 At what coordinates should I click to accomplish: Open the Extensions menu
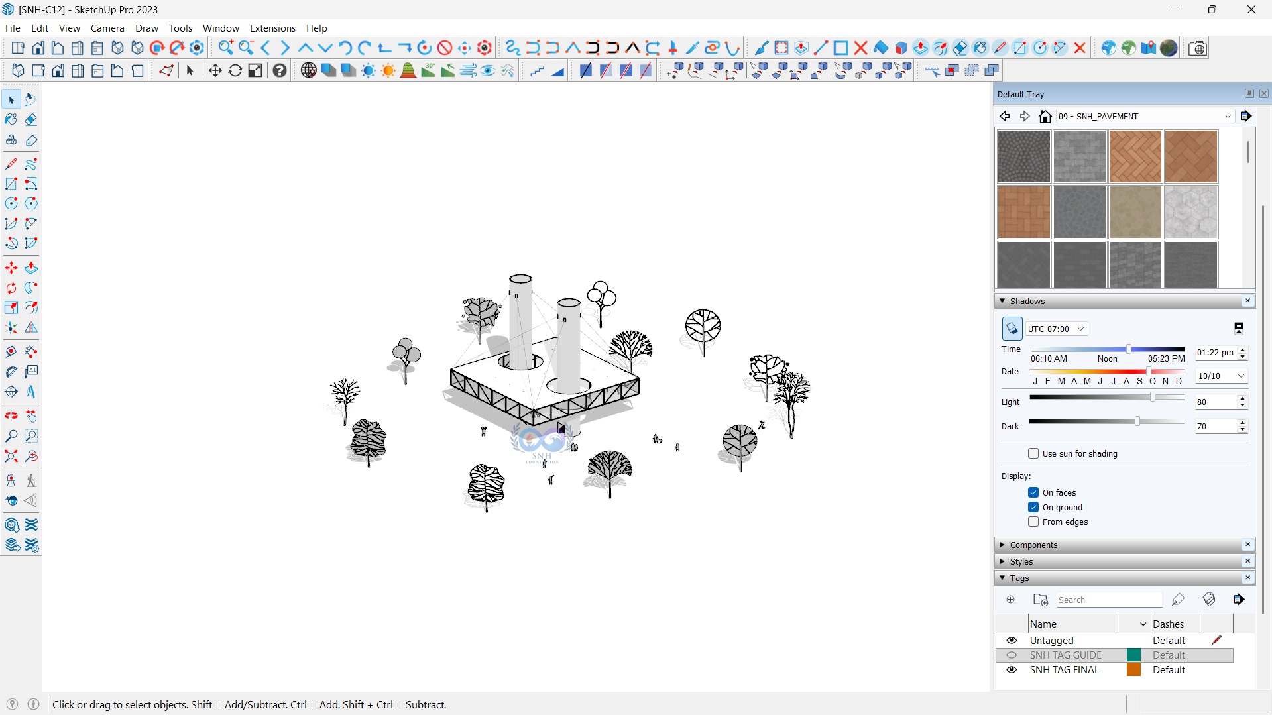coord(272,28)
